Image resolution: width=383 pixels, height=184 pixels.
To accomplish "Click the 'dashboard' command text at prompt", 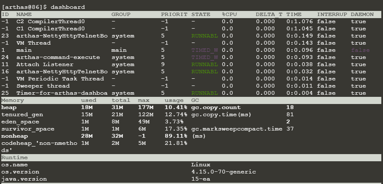I will pyautogui.click(x=68, y=7).
